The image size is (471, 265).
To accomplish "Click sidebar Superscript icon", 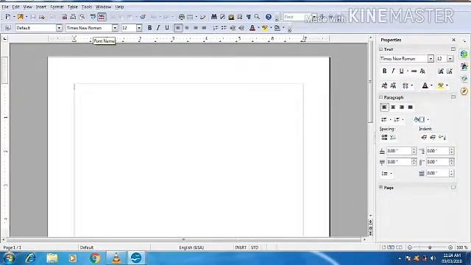I will coord(384,85).
